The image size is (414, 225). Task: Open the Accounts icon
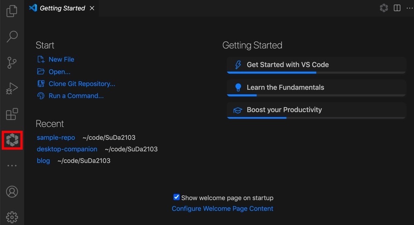click(12, 192)
